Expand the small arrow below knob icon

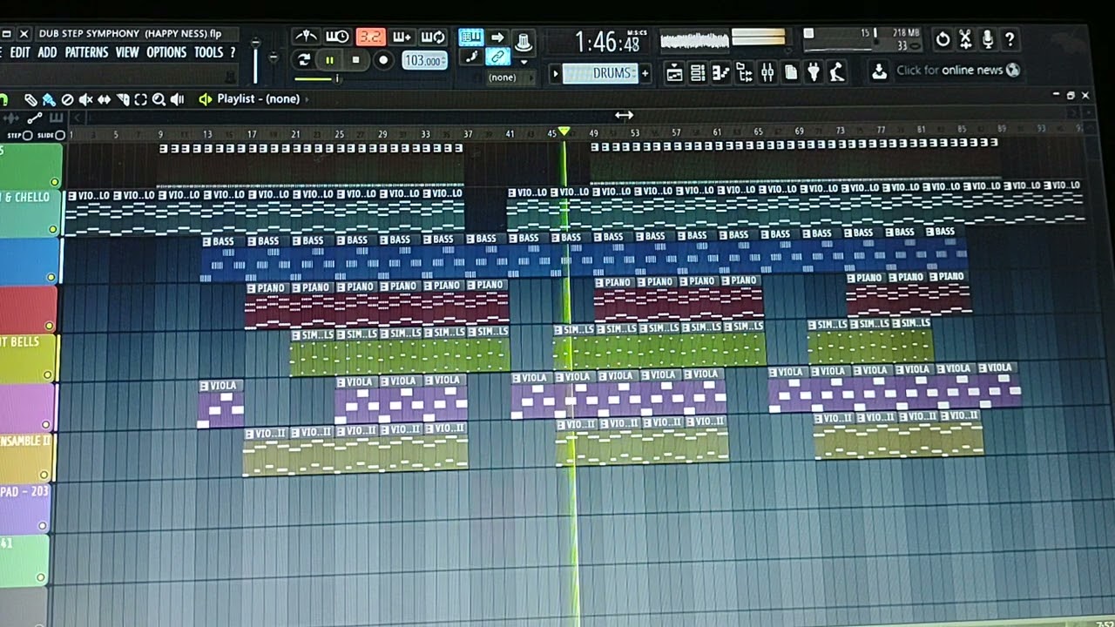(x=524, y=62)
